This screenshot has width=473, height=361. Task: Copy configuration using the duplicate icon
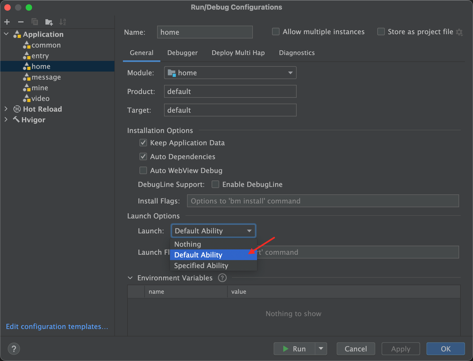coord(35,22)
